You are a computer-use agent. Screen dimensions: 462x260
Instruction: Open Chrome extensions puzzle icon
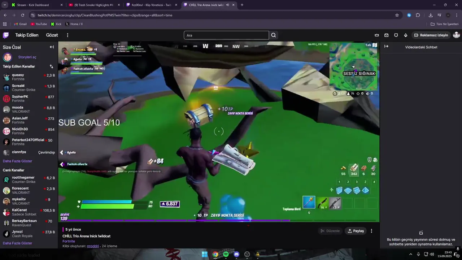pyautogui.click(x=418, y=15)
